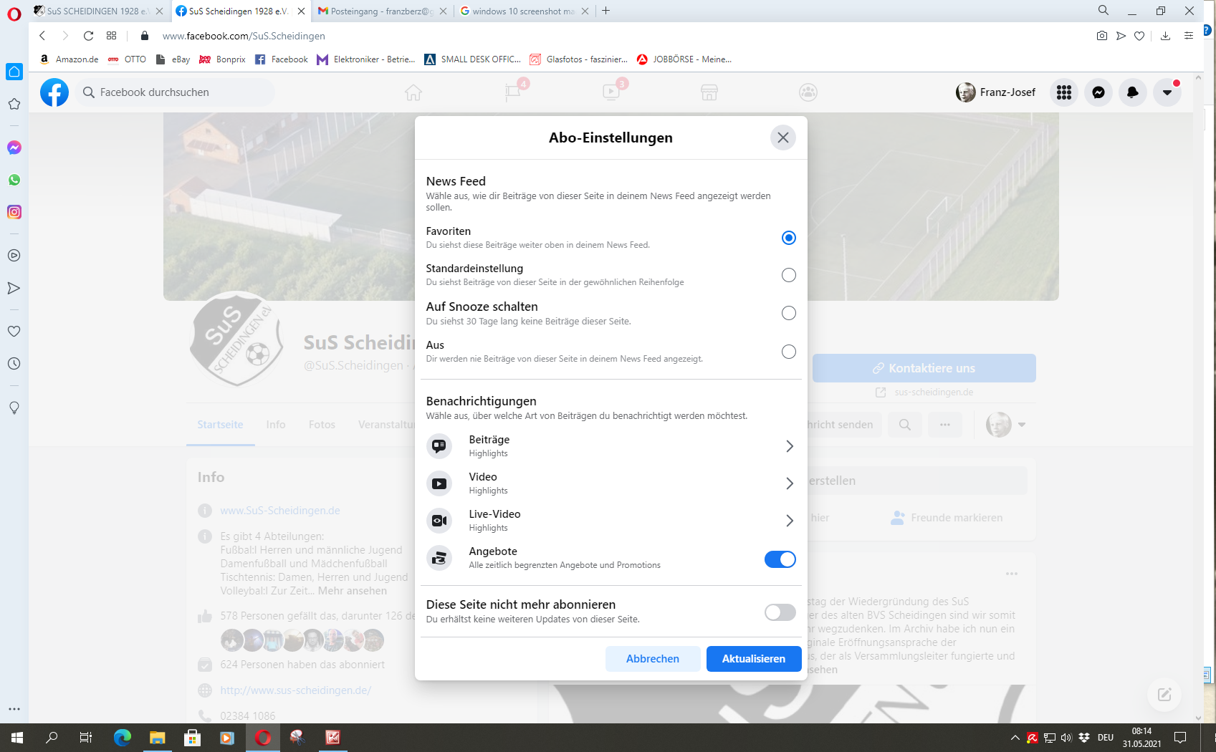Reload the current page
Image resolution: width=1216 pixels, height=752 pixels.
(x=88, y=36)
